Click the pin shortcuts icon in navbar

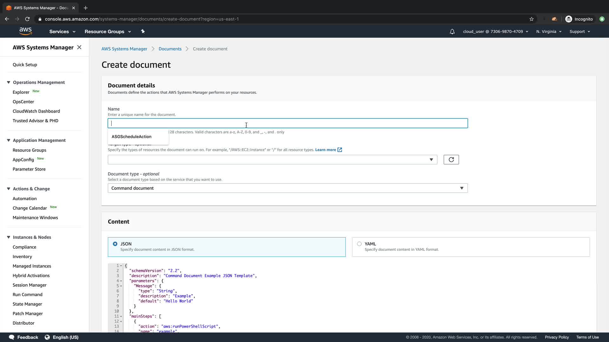(x=143, y=31)
